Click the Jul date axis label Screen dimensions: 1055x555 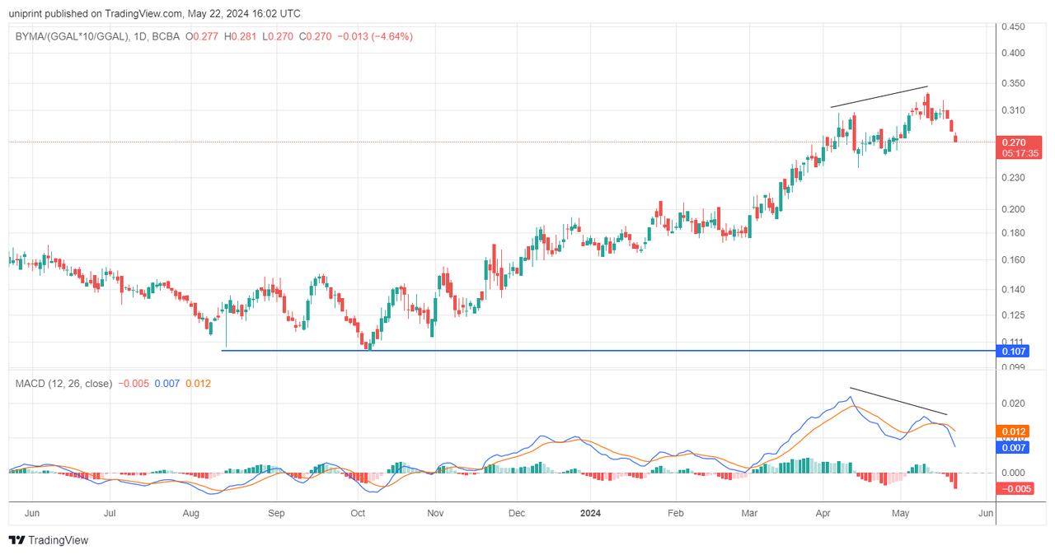(110, 513)
